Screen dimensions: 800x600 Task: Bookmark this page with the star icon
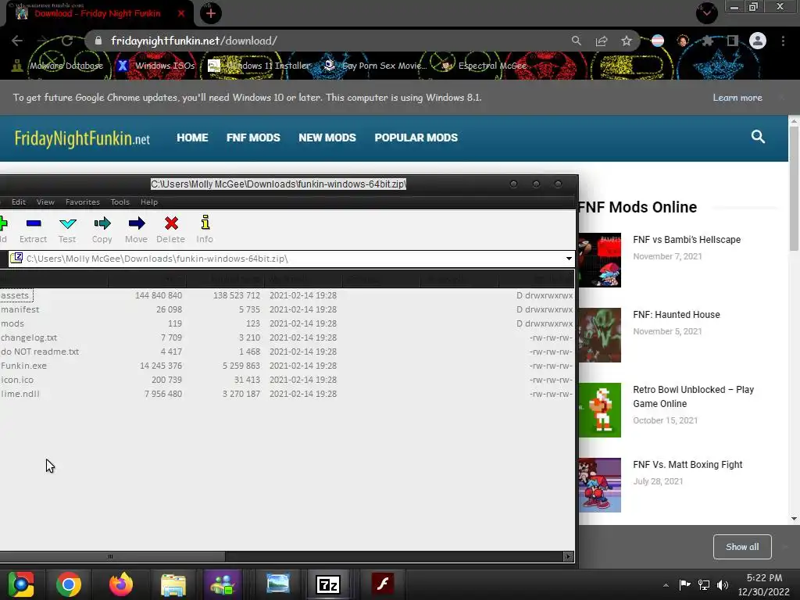click(627, 41)
